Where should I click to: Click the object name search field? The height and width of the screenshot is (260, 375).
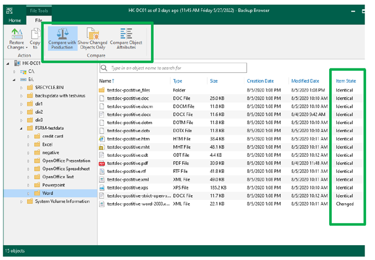(x=173, y=68)
